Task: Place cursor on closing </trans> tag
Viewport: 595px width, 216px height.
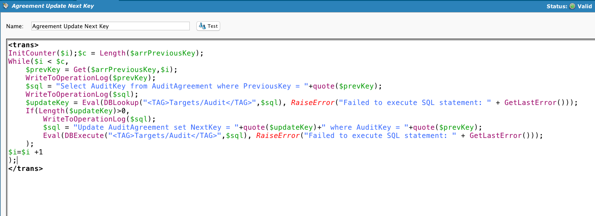Action: point(25,169)
